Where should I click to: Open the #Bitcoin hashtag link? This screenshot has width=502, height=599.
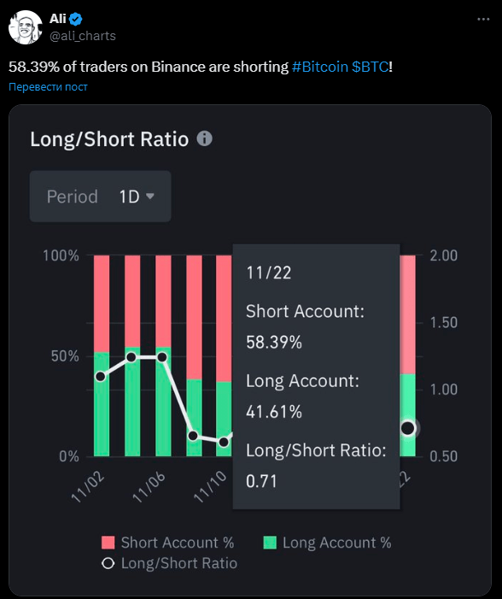click(x=320, y=67)
